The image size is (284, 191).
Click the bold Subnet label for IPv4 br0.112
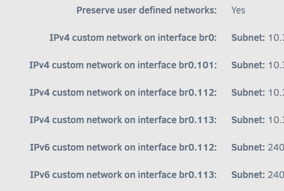pos(248,93)
